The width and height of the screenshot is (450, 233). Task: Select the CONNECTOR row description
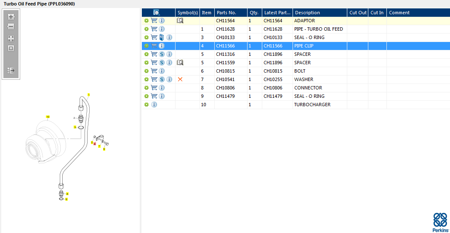tap(308, 88)
